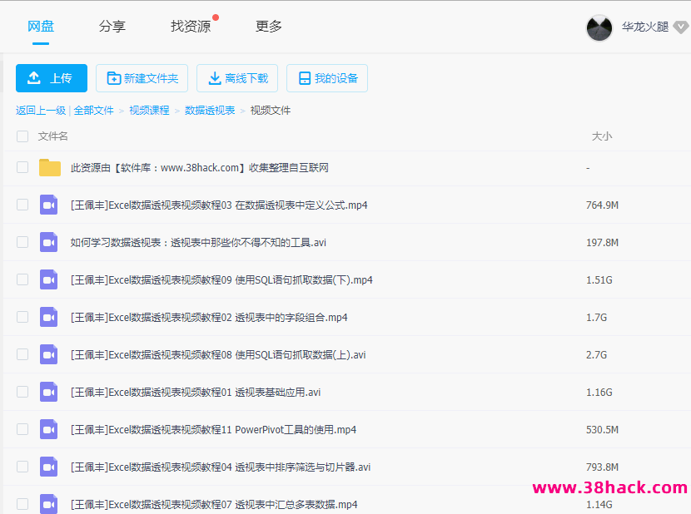Screen dimensions: 691x514
Task: Check the box for 视频教程04 file
Action: tap(22, 467)
